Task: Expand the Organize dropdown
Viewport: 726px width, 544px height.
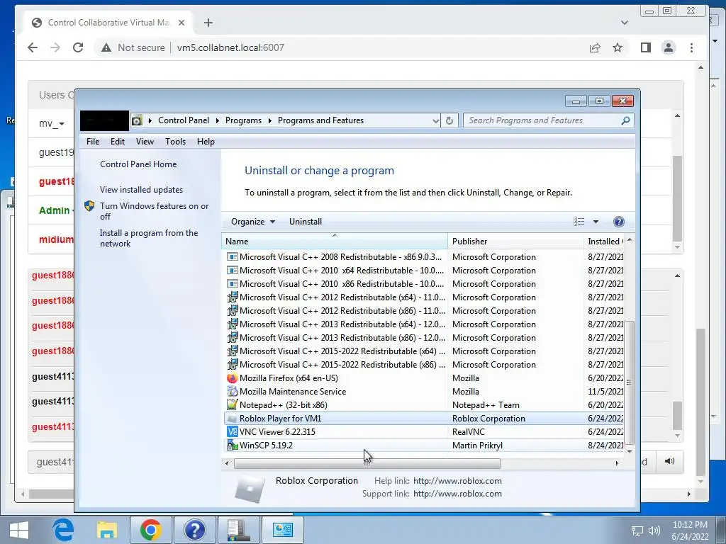Action: 253,222
